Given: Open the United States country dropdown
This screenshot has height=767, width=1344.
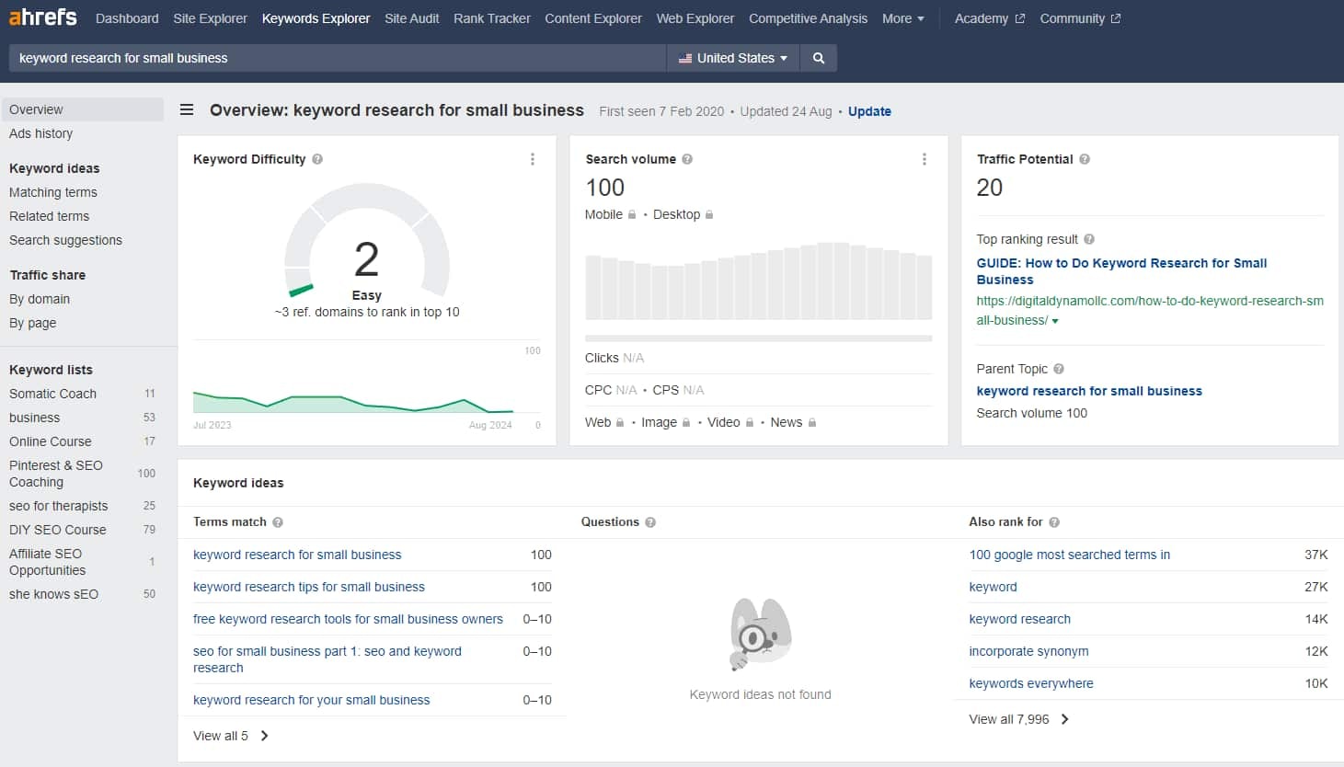Looking at the screenshot, I should point(733,58).
